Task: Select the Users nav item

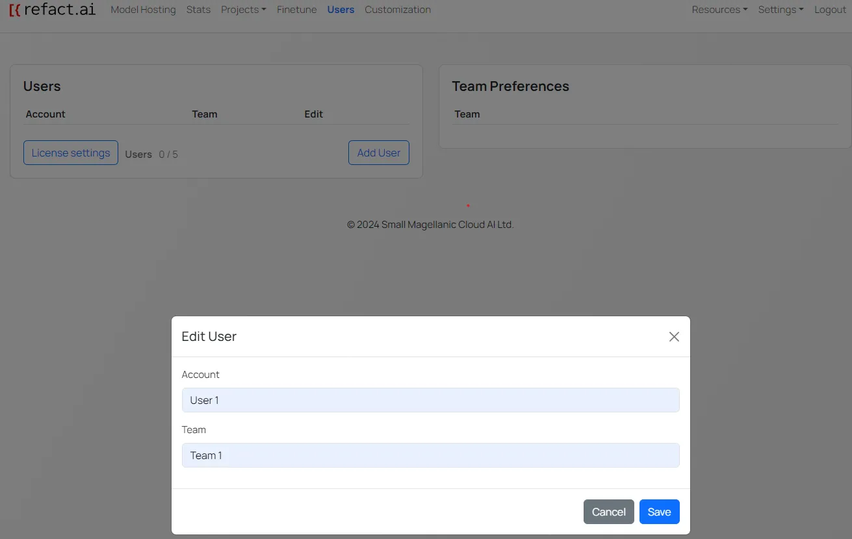Action: click(341, 10)
